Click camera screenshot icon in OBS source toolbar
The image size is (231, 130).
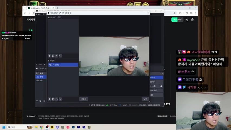[37, 69]
